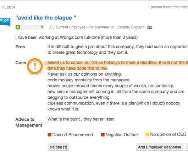Expand the star rating dropdown arrow
Image resolution: width=188 pixels, height=157 pixels.
(x=42, y=27)
